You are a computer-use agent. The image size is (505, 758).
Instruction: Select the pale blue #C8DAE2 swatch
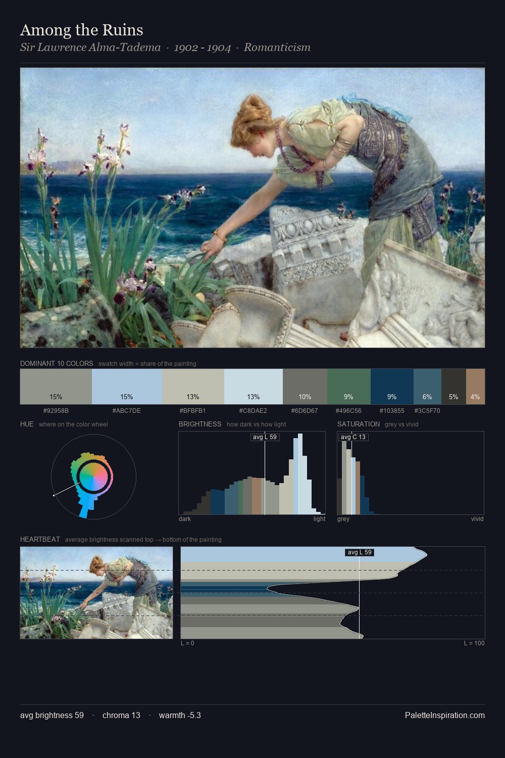pyautogui.click(x=254, y=387)
